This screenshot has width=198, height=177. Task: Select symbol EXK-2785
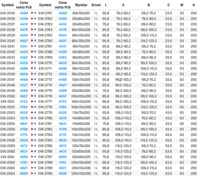pyautogui.click(x=45, y=146)
